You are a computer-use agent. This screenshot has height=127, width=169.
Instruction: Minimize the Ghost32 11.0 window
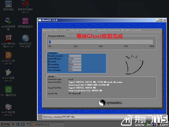point(157,20)
